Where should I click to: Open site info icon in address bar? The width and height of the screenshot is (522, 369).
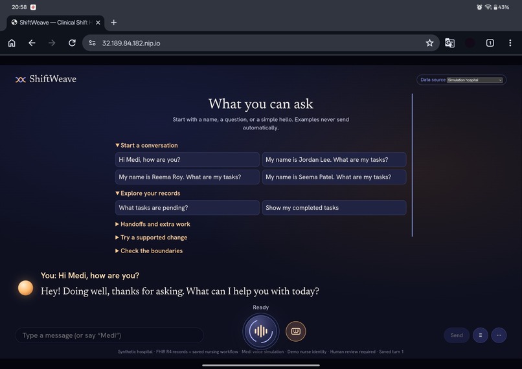pos(92,43)
